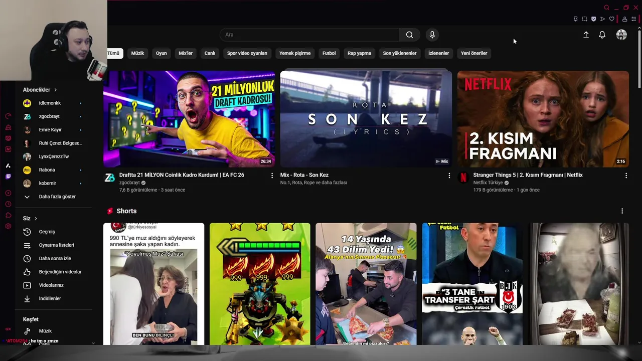Click the pinboard pin icon in browser toolbar
This screenshot has width=642, height=361.
click(575, 19)
